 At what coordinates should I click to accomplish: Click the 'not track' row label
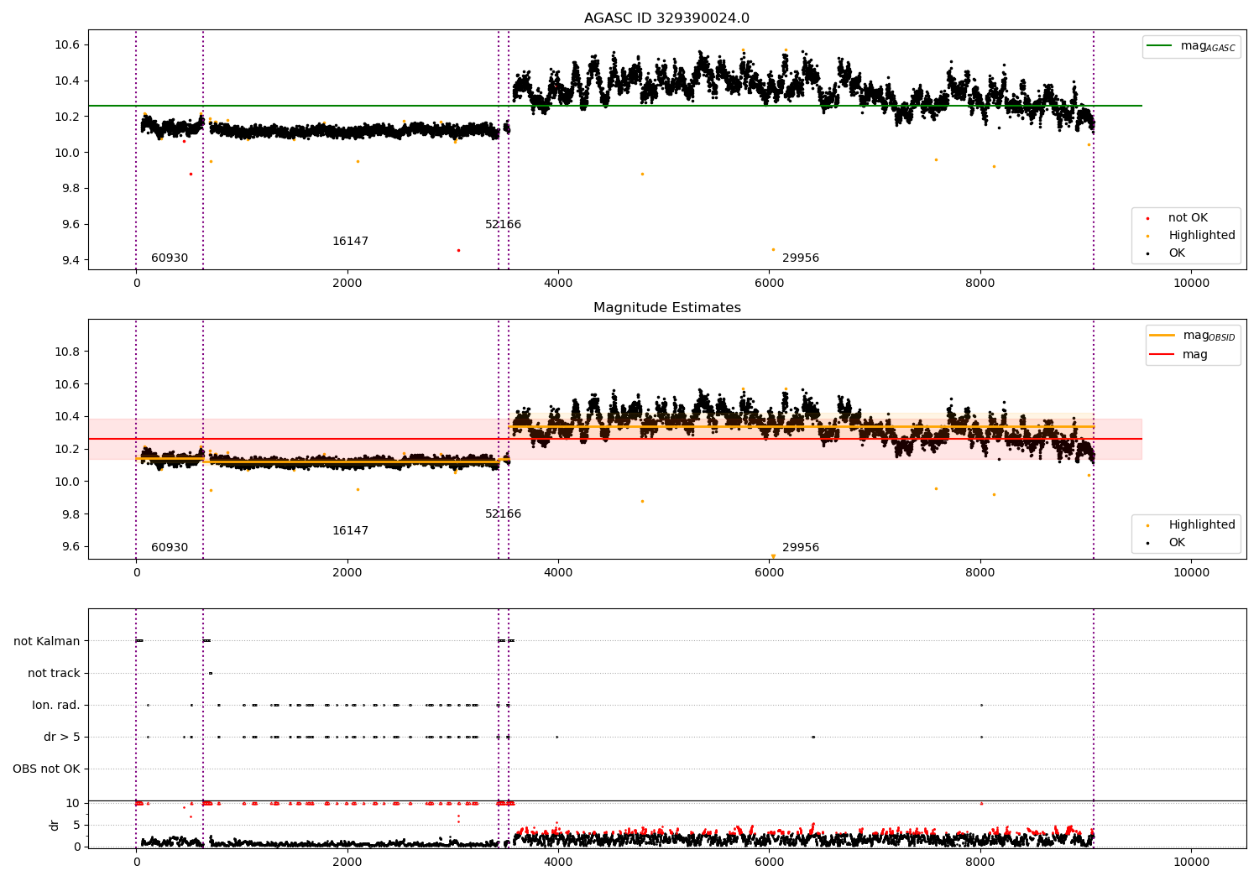pyautogui.click(x=54, y=674)
